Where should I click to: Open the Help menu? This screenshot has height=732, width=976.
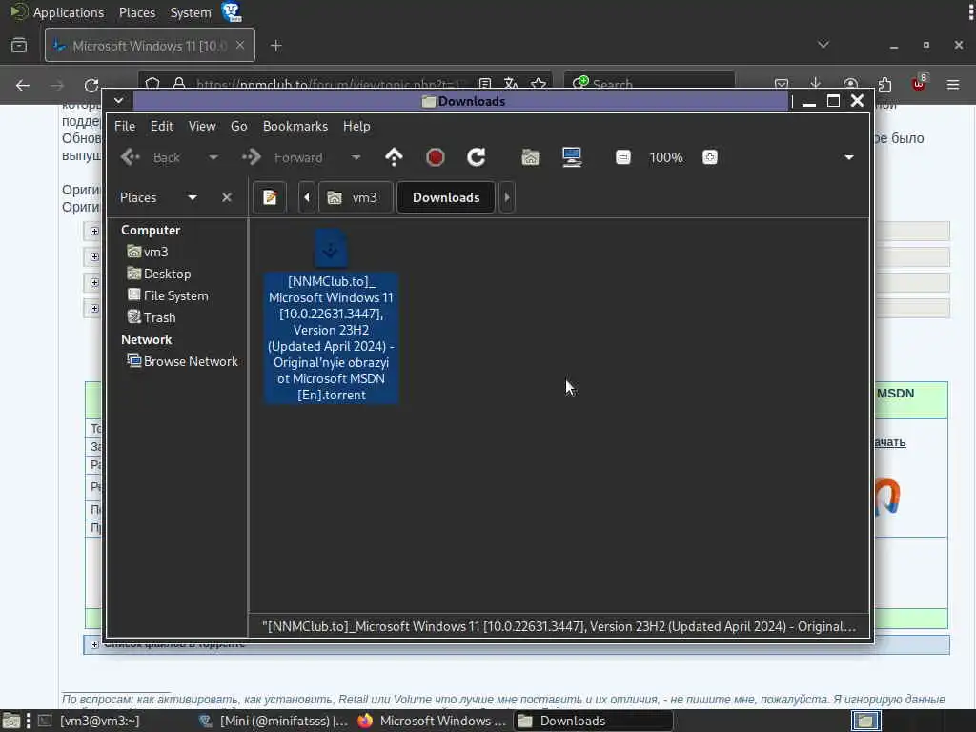(x=356, y=126)
